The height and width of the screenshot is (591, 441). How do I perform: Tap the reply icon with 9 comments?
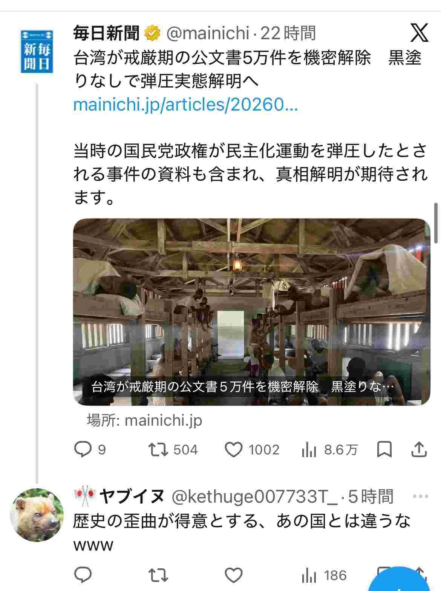83,449
